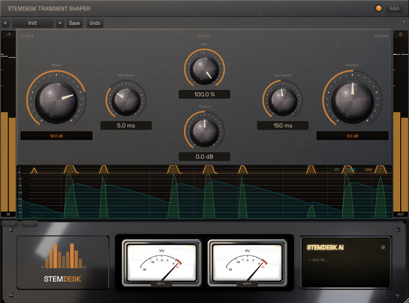Click the large Attack knob
Viewport: 409px width, 303px height.
click(x=56, y=101)
